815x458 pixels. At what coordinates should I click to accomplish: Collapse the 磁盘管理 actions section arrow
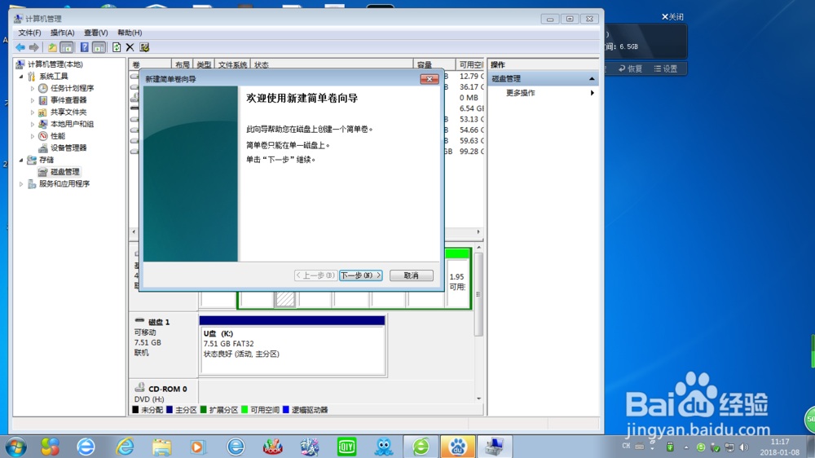point(592,79)
